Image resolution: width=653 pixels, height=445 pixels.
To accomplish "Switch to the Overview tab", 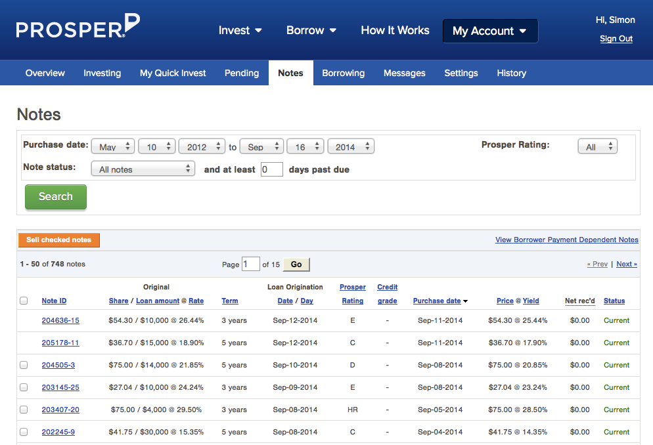I will pyautogui.click(x=45, y=74).
